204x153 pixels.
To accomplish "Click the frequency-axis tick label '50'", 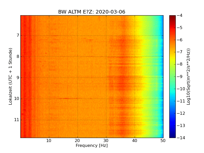I will coord(163,141).
